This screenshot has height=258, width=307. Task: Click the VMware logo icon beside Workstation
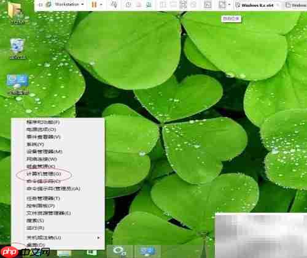coord(49,4)
